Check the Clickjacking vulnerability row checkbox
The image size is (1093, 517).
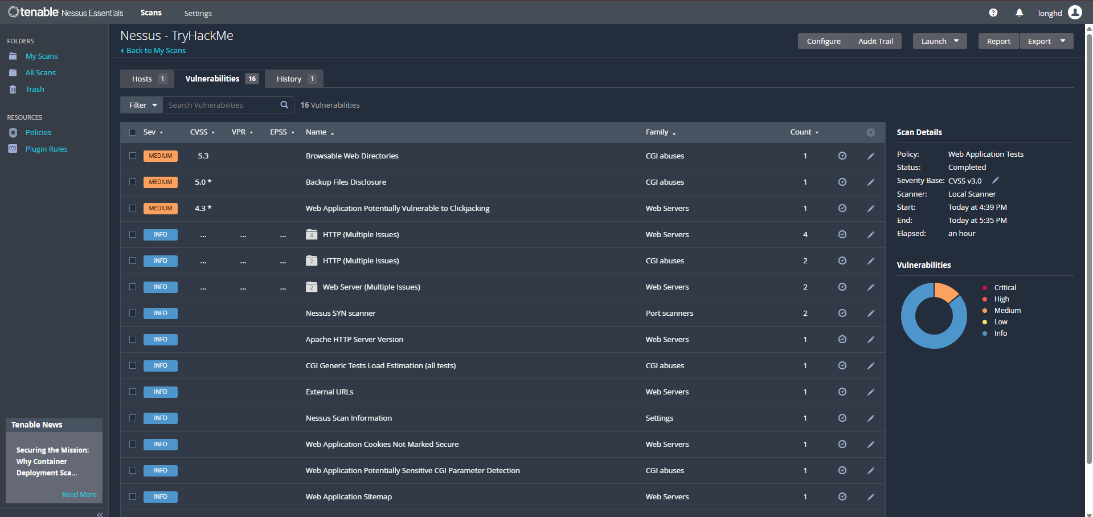click(x=133, y=208)
